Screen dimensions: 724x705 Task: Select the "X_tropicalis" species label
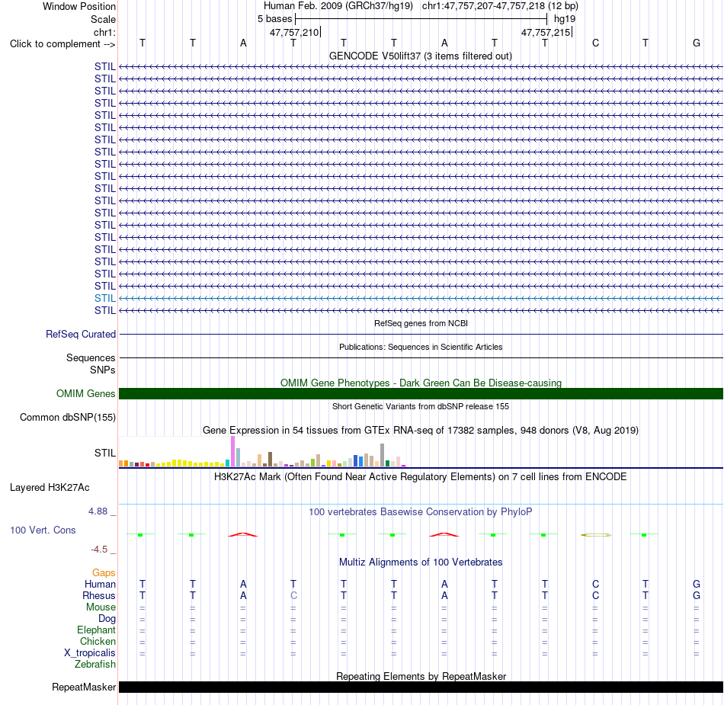click(90, 653)
